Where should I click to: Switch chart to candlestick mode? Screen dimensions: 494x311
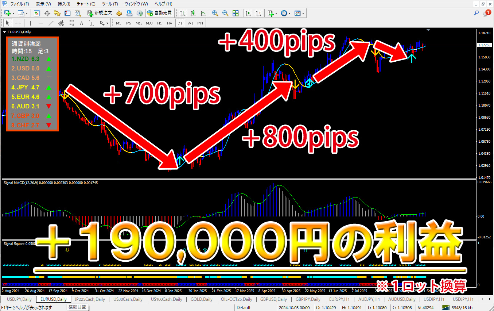coord(192,13)
